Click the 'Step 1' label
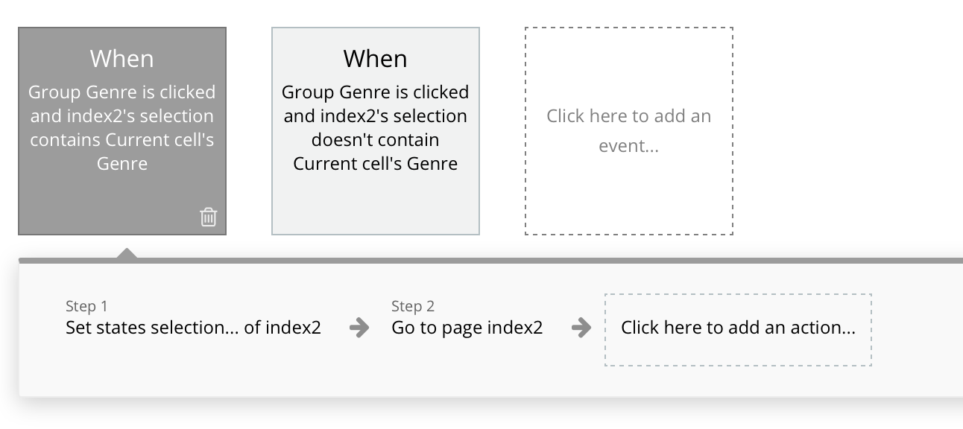The image size is (963, 429). pyautogui.click(x=86, y=306)
